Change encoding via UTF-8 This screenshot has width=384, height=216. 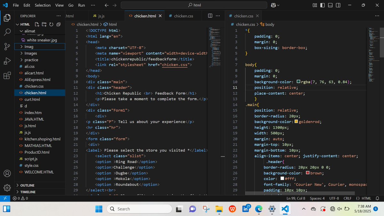click(334, 198)
